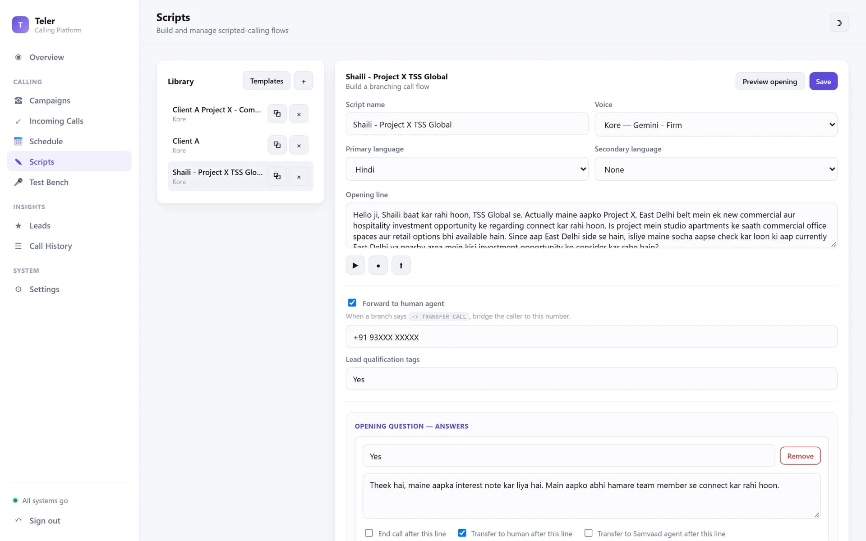Delete the Client A script
Image resolution: width=866 pixels, height=541 pixels.
coord(299,145)
